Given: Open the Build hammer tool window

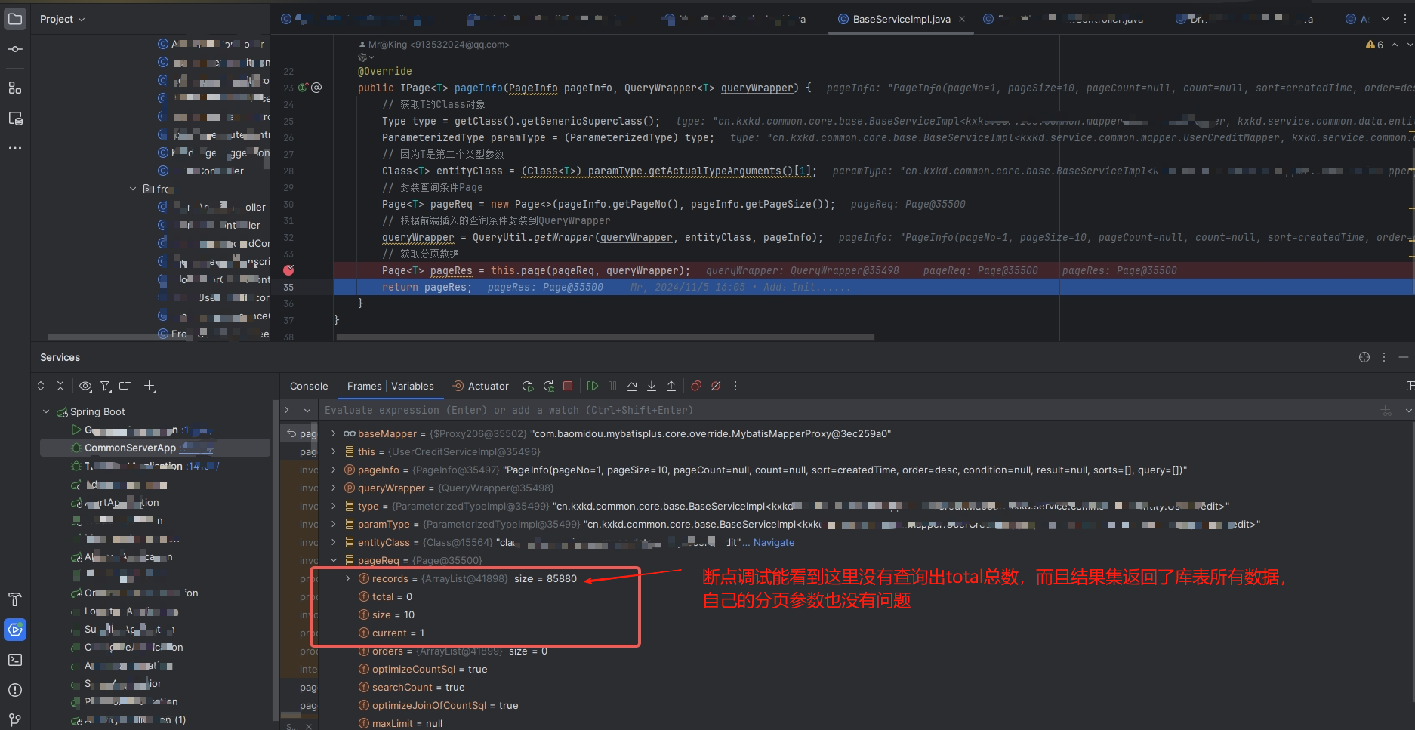Looking at the screenshot, I should (15, 599).
